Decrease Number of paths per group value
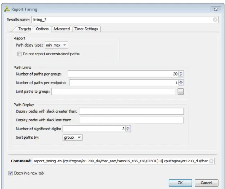The image size is (225, 189). pos(181,75)
